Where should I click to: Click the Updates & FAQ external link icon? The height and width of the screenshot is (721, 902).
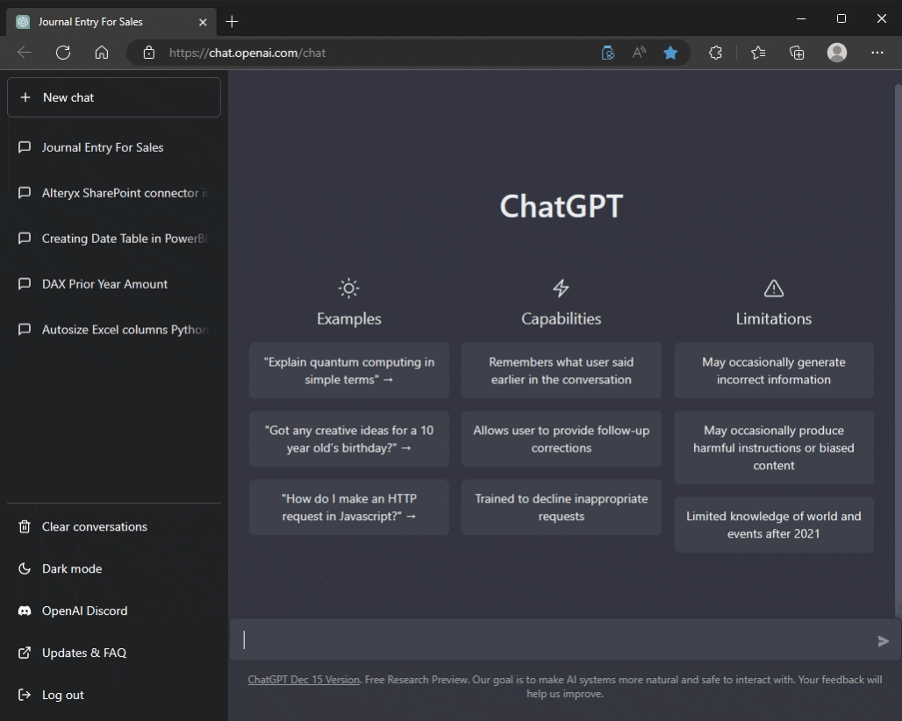click(x=24, y=653)
